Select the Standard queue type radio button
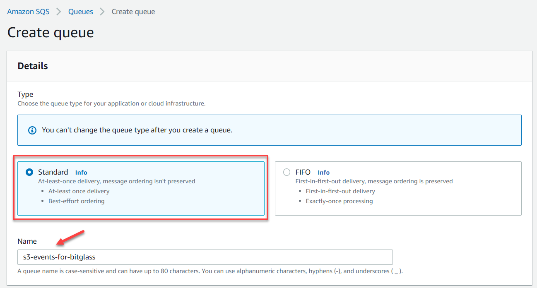This screenshot has width=537, height=288. tap(29, 172)
